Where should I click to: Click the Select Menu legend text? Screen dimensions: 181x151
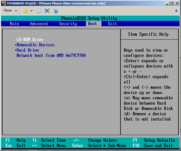tap(53, 146)
